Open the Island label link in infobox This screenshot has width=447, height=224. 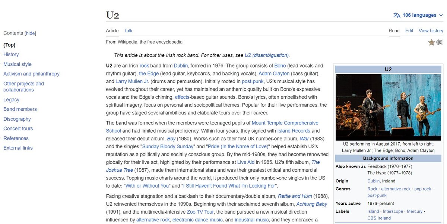(x=374, y=211)
